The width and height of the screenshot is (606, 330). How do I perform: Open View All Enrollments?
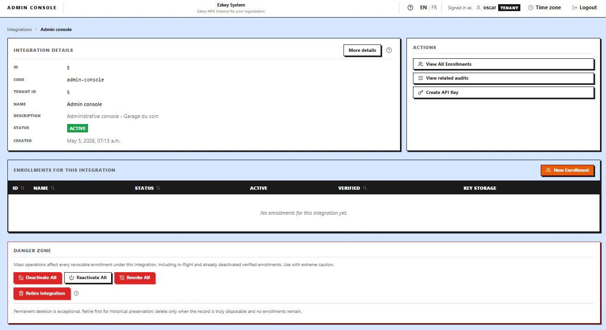click(503, 64)
